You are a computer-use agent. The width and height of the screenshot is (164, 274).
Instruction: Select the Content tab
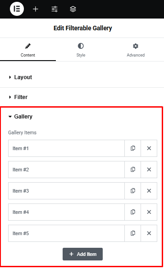[x=28, y=50]
